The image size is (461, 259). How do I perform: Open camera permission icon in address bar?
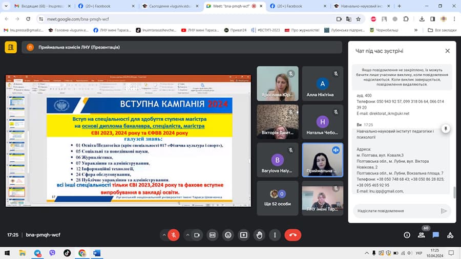(339, 19)
